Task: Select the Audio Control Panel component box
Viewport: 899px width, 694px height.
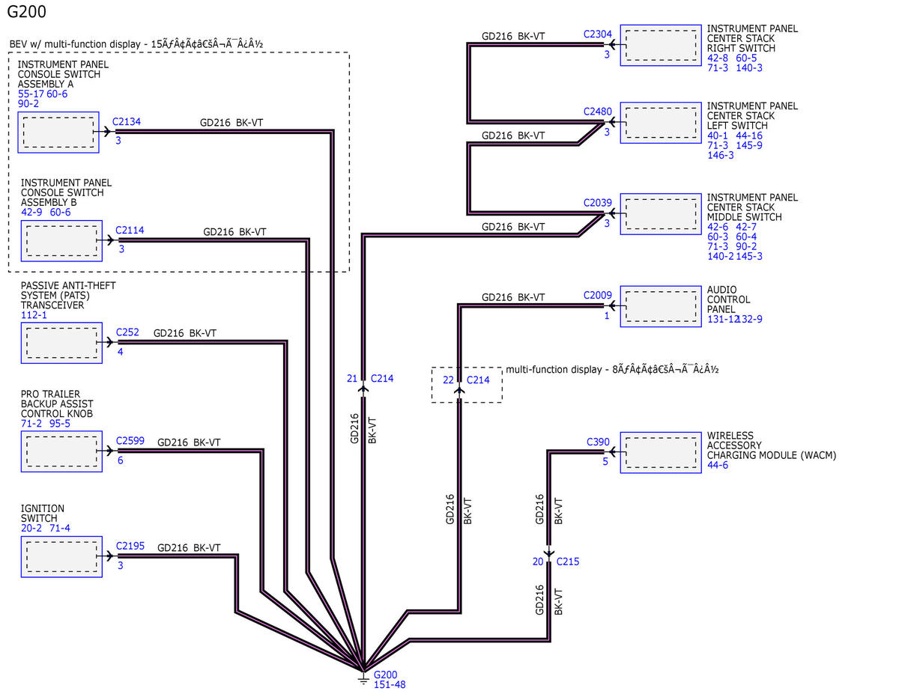Action: (x=660, y=305)
